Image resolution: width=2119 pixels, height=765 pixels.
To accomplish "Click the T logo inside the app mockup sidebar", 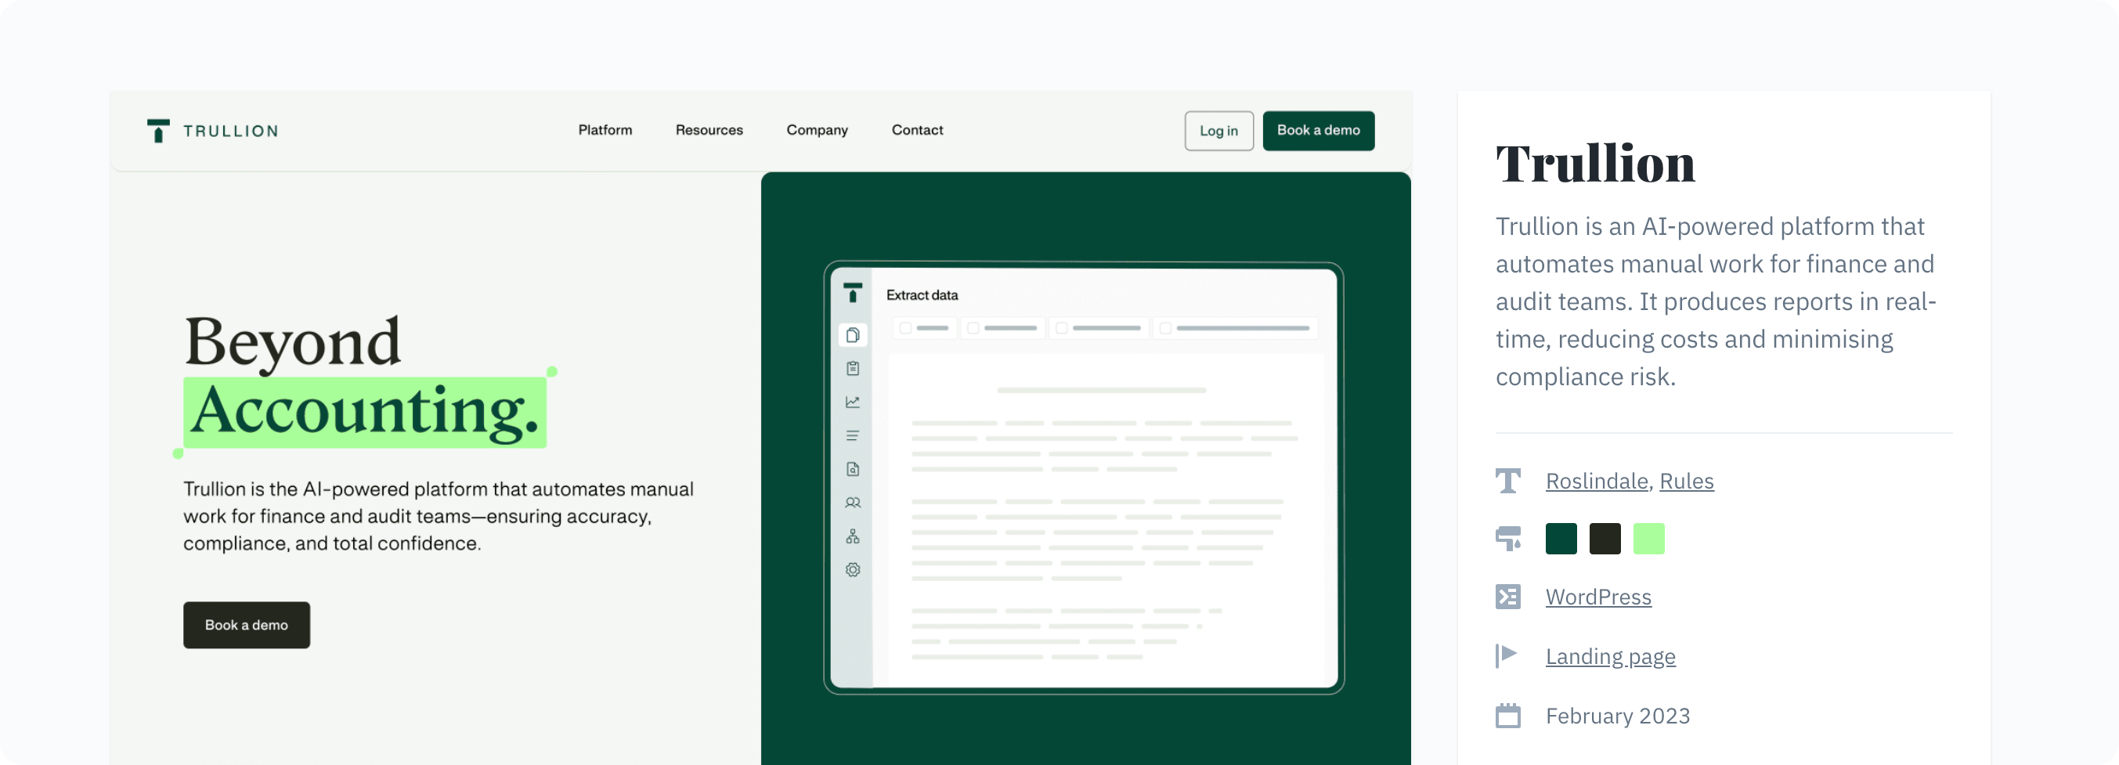I will [852, 293].
